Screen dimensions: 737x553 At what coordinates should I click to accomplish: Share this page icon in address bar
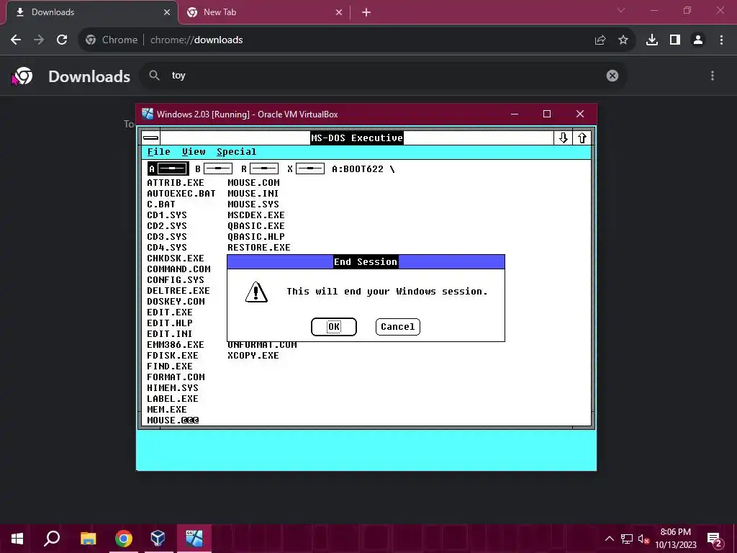click(600, 40)
